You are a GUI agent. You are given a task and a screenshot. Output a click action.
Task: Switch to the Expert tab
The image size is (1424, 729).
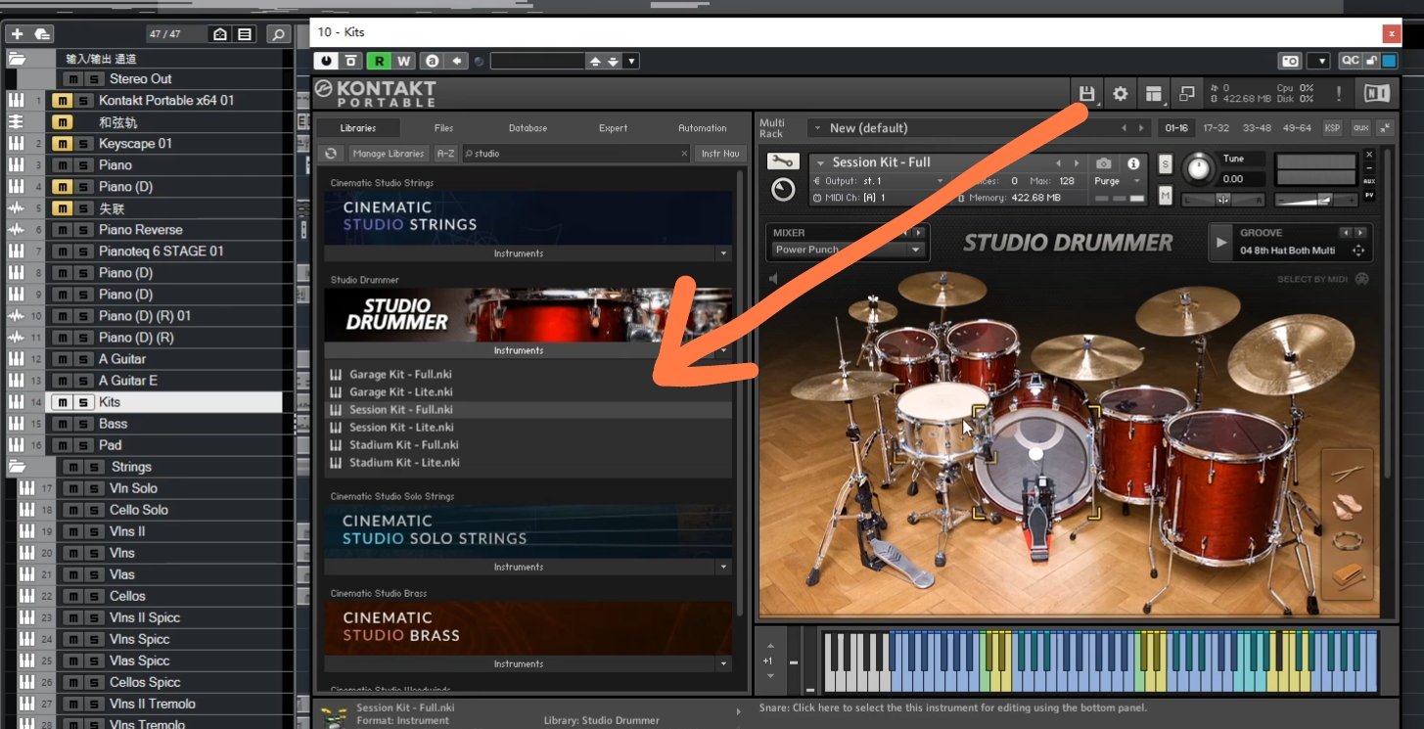click(614, 128)
